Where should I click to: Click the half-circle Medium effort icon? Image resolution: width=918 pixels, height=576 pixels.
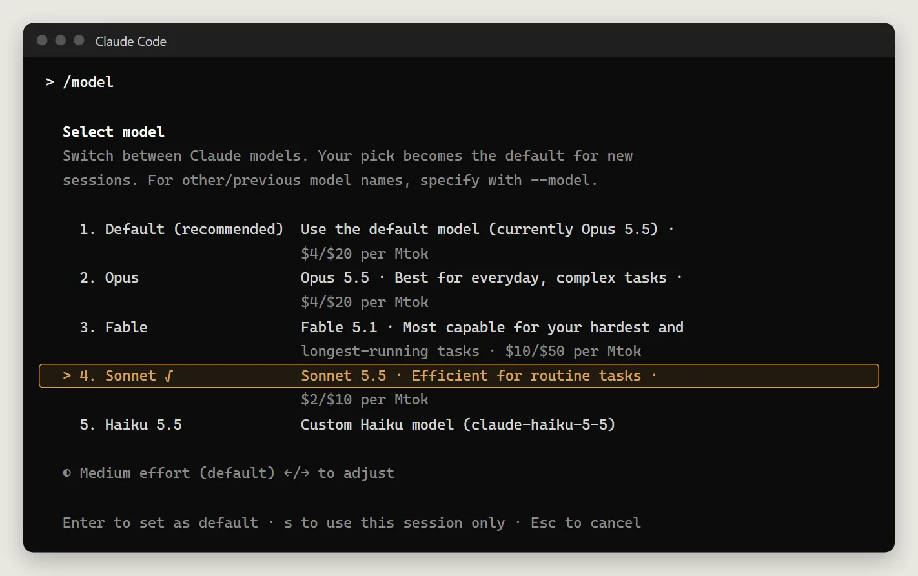pyautogui.click(x=67, y=473)
